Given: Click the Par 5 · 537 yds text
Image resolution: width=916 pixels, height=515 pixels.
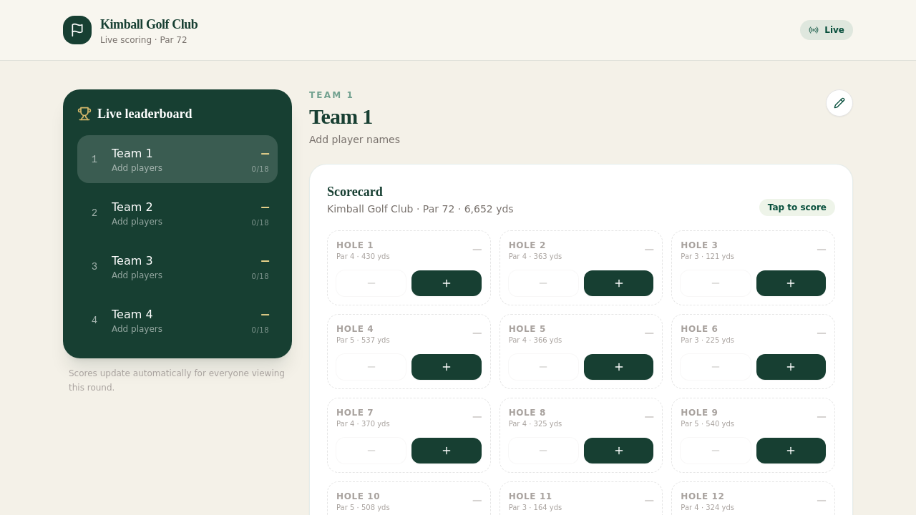Looking at the screenshot, I should [363, 340].
